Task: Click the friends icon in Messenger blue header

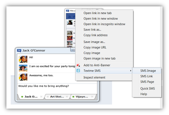Action: (70, 16)
